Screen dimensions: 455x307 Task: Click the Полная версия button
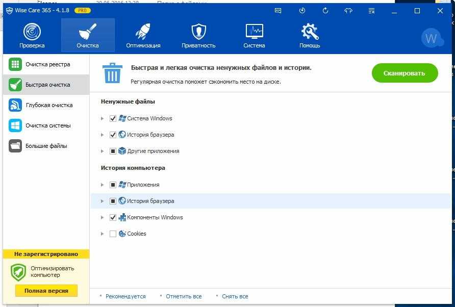(46, 291)
